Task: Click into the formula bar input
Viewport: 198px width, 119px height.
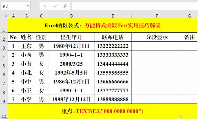Action: click(135, 6)
